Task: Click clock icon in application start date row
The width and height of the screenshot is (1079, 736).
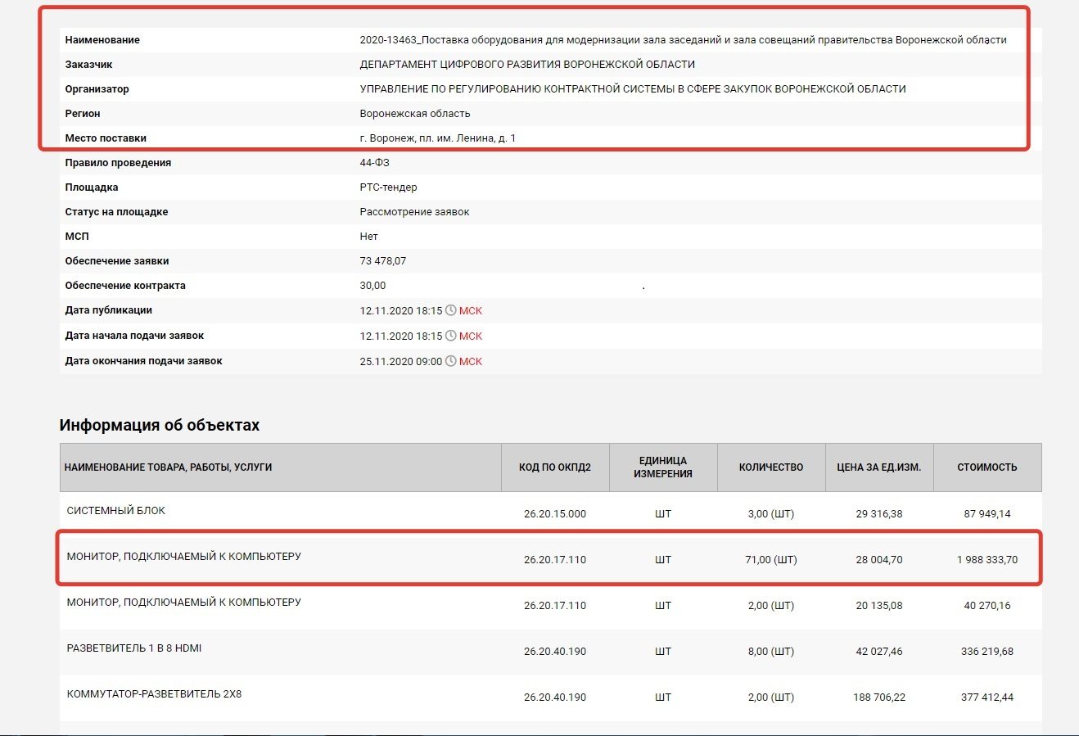Action: coord(450,336)
